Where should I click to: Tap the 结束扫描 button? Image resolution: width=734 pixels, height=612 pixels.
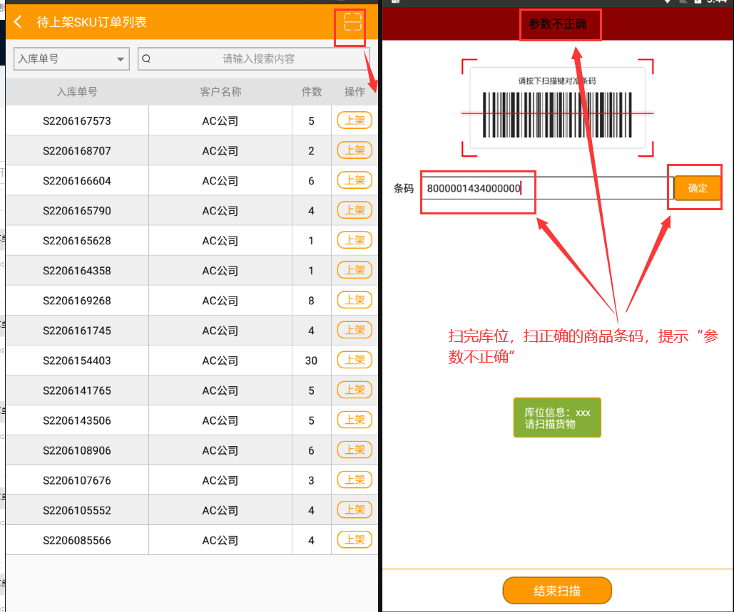557,591
